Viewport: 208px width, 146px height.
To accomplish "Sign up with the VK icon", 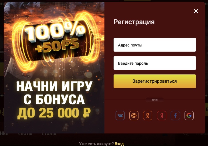I will pyautogui.click(x=120, y=115).
